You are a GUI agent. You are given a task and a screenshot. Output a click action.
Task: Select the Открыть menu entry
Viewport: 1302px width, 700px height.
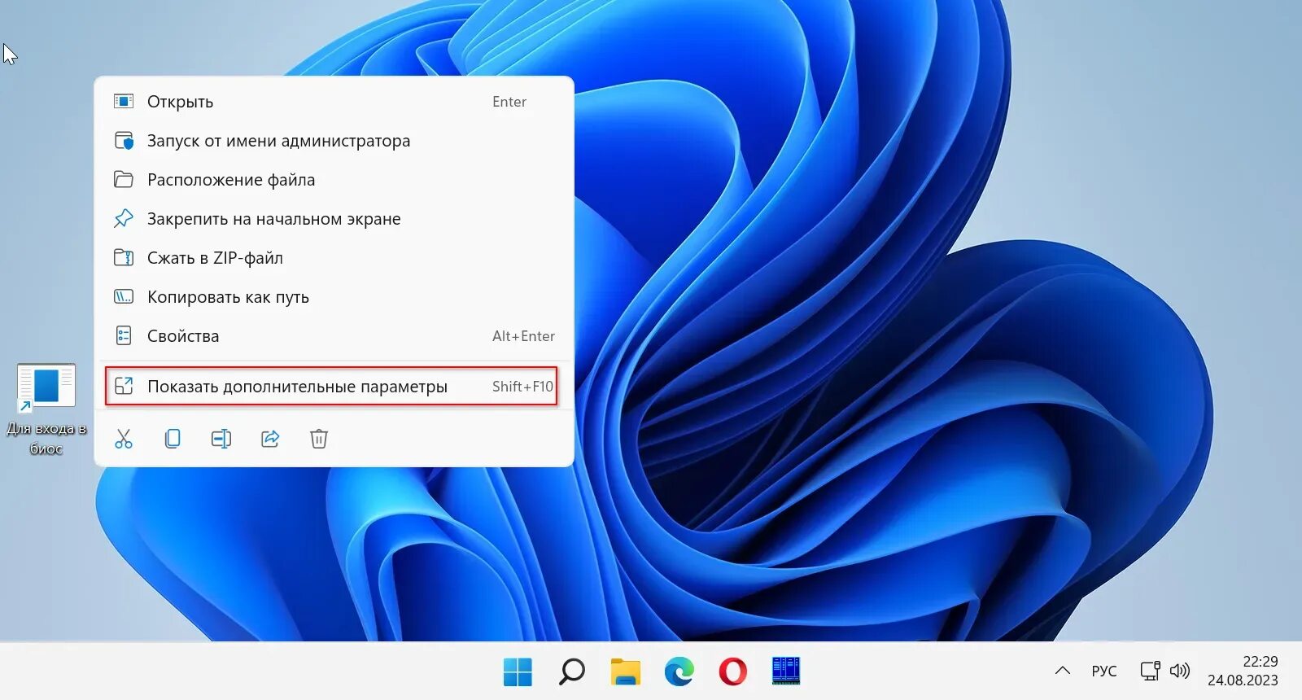point(334,102)
